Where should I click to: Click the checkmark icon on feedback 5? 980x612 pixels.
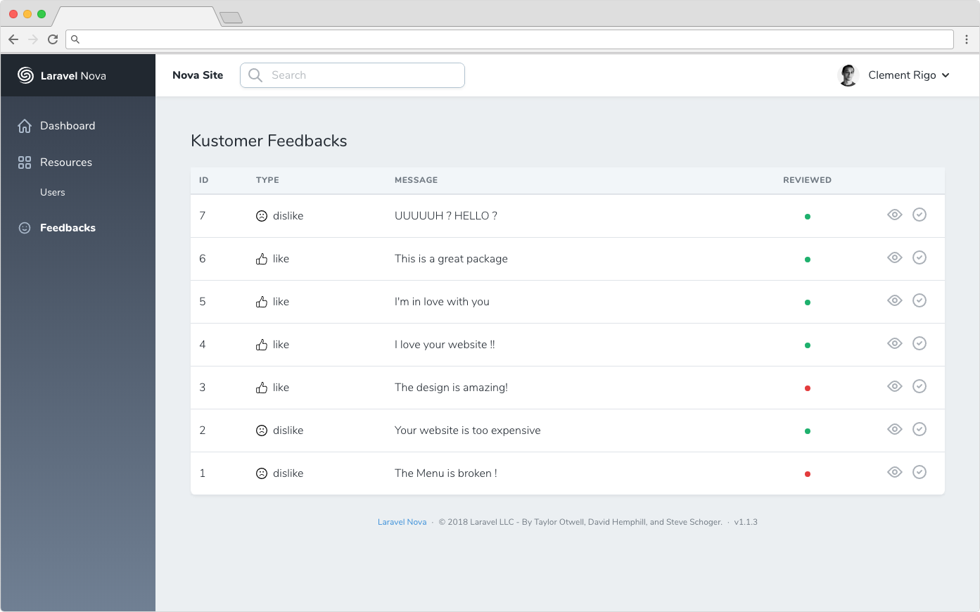[x=919, y=300]
